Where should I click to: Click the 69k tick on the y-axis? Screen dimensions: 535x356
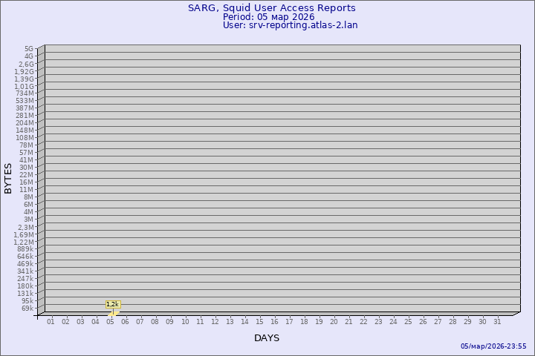pos(27,309)
